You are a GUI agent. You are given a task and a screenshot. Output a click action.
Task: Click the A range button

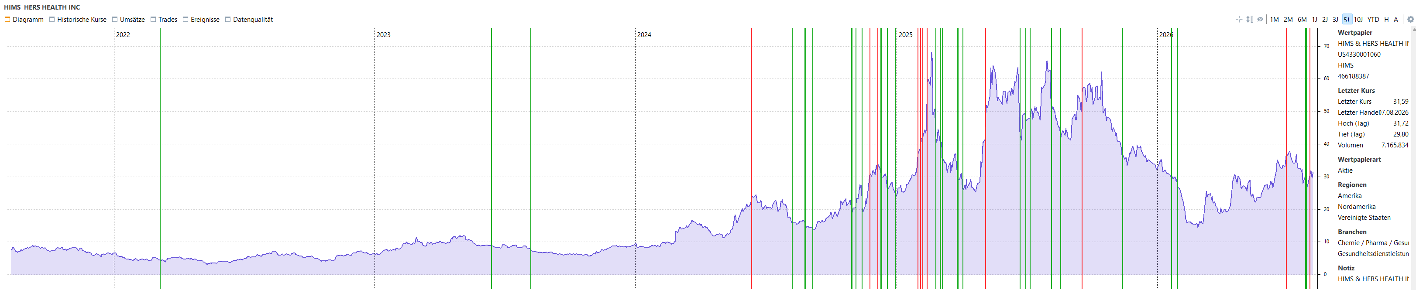point(1395,19)
